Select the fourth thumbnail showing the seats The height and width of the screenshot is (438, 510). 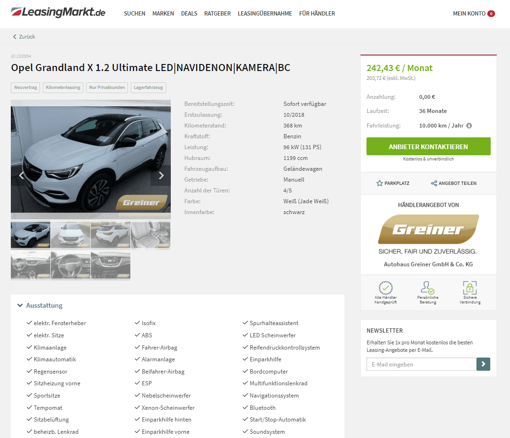click(151, 235)
